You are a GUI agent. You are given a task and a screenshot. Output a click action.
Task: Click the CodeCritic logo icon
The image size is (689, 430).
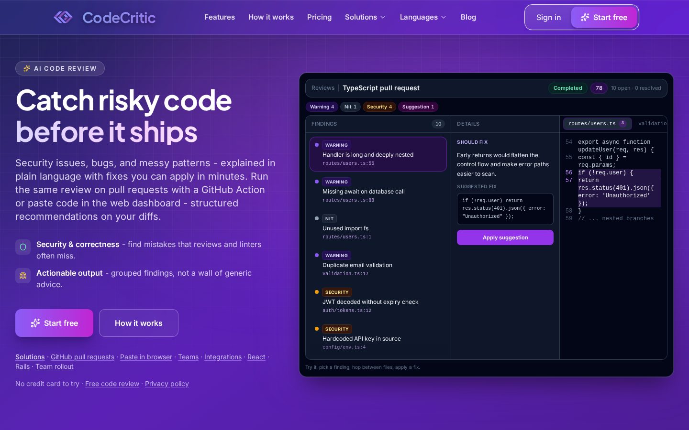pos(63,17)
